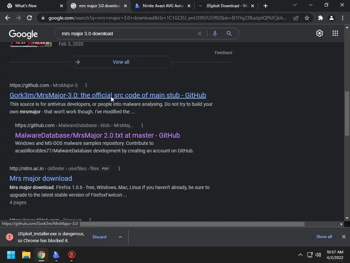The image size is (350, 263).
Task: Open options for nitm.ac.in result
Action: (119, 168)
